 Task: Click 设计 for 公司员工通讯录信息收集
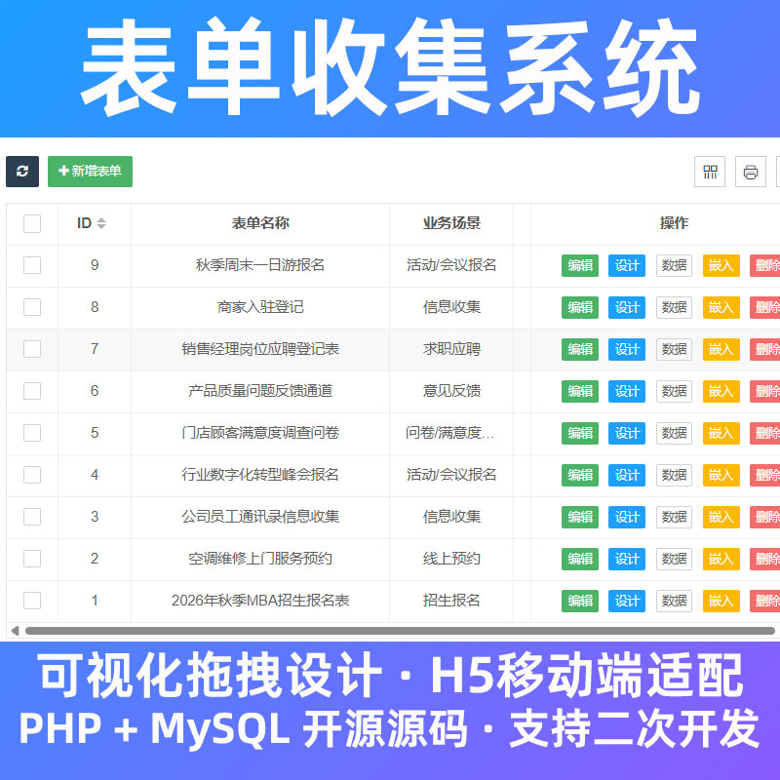[x=627, y=518]
